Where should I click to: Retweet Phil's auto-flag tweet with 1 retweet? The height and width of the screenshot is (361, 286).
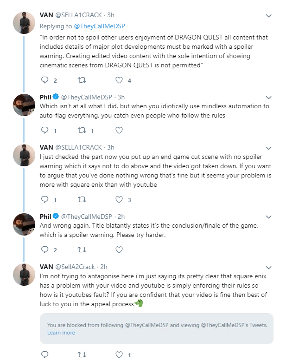(x=82, y=130)
